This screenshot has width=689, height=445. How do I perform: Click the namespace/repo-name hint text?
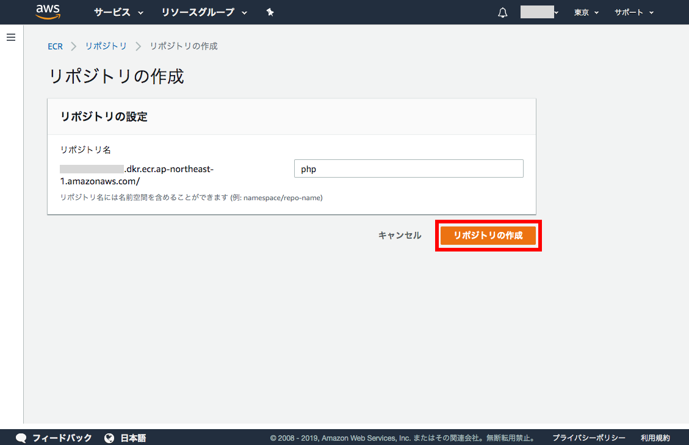coord(191,197)
